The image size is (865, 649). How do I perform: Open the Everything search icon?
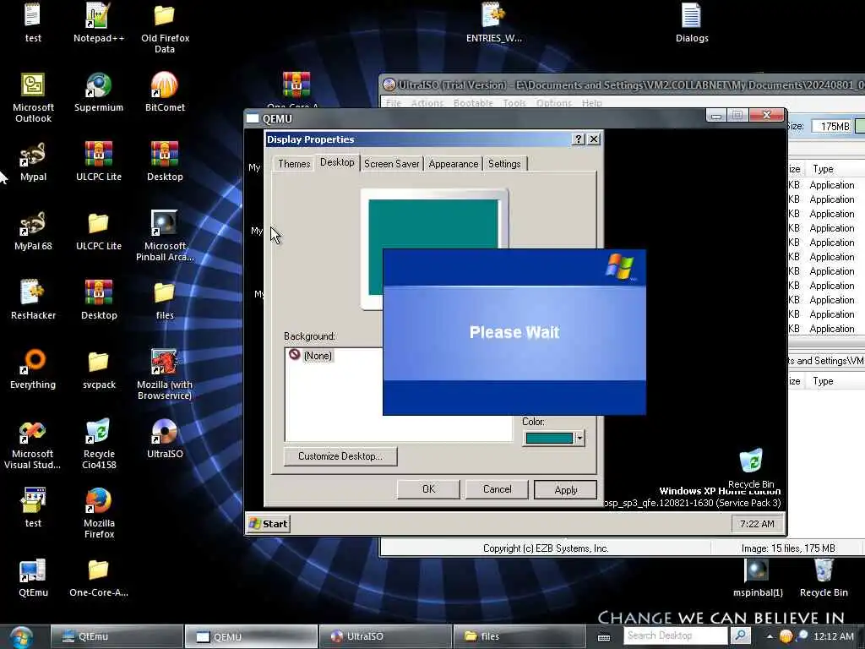point(33,369)
